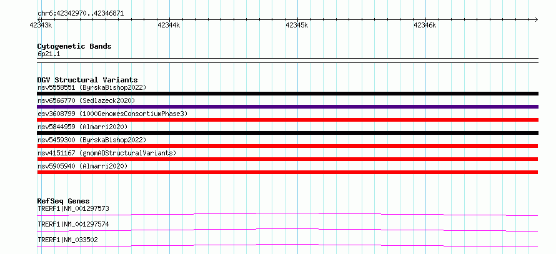The width and height of the screenshot is (556, 254).
Task: Click the magenta line of TRERF1|NM_001297574
Action: 287,229
